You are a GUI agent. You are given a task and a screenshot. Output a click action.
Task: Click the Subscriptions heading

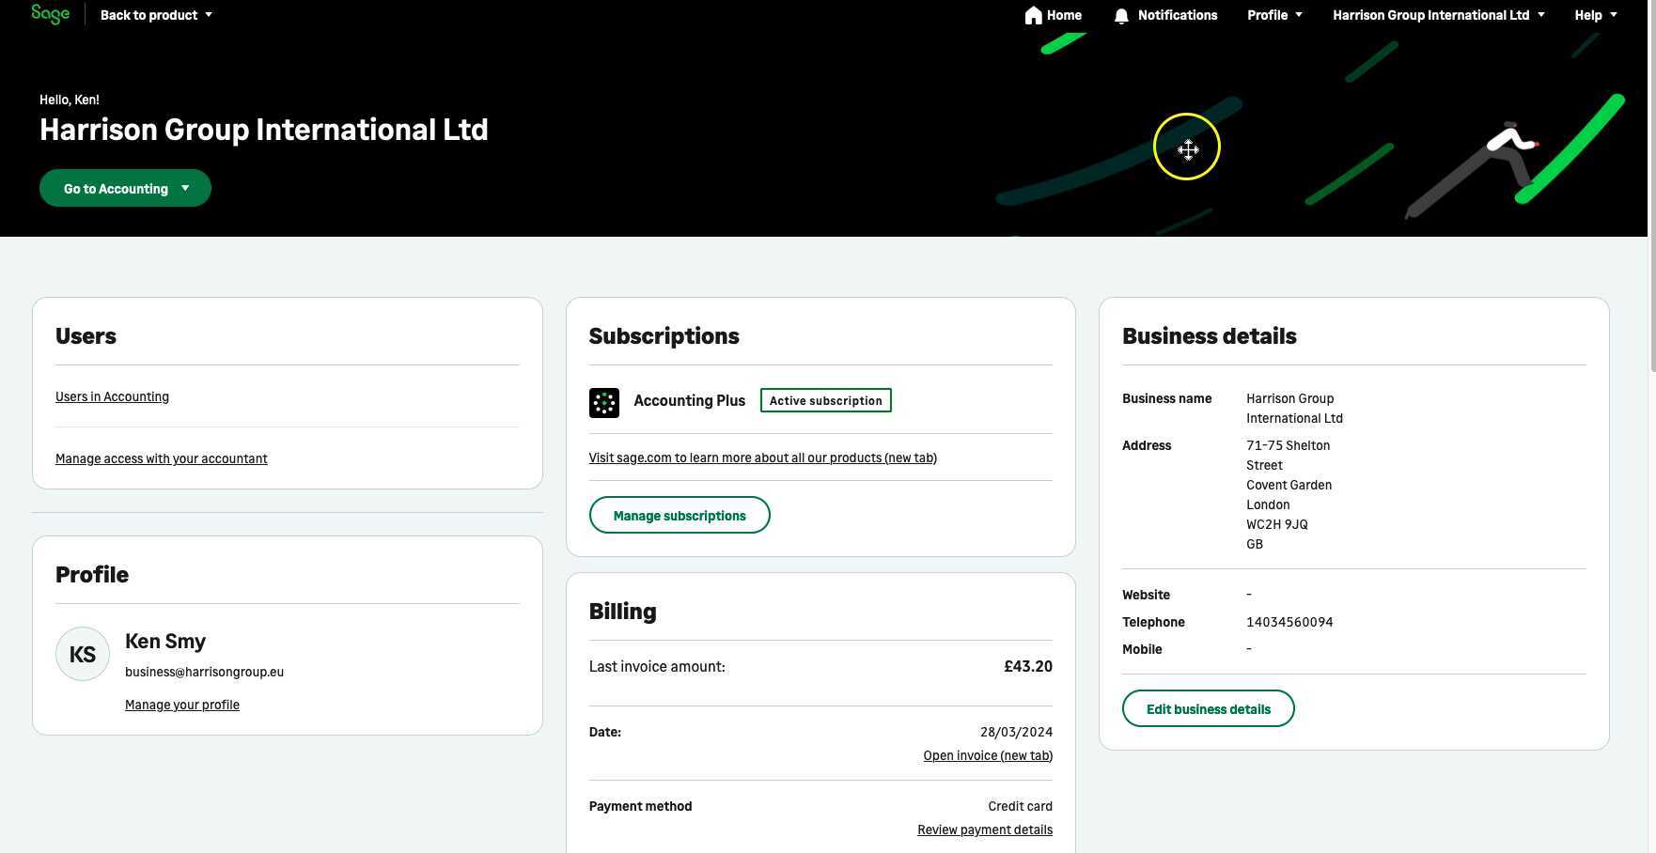pyautogui.click(x=664, y=335)
